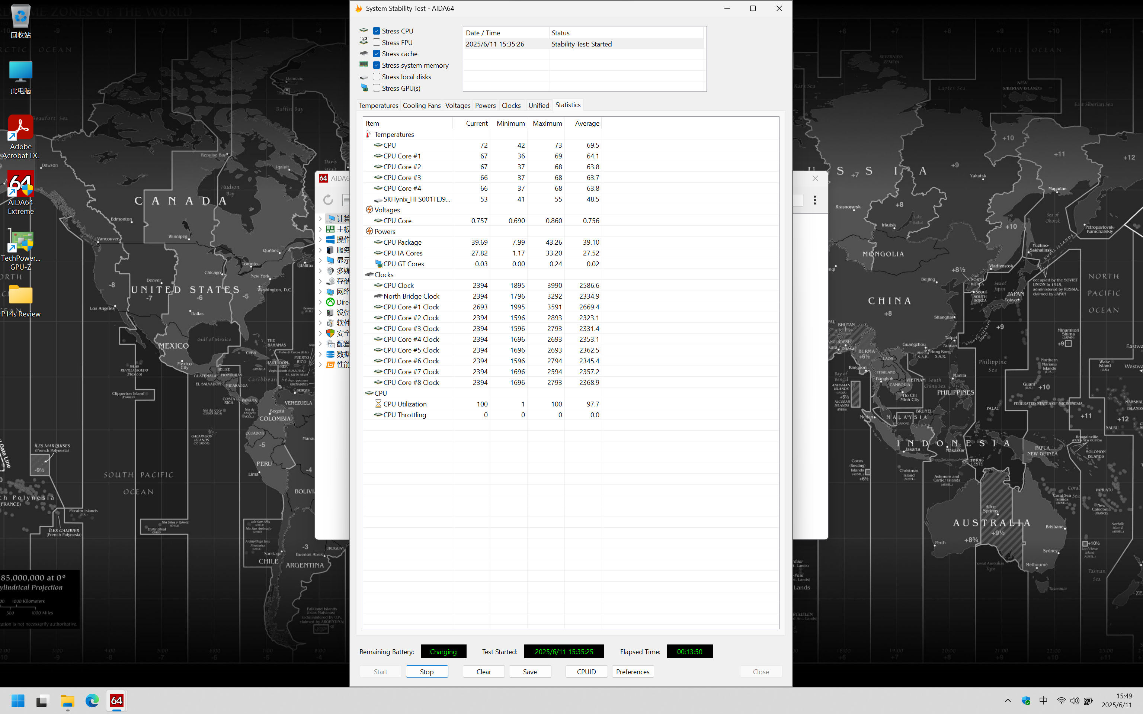Viewport: 1143px width, 714px height.
Task: Switch to the Cooling Fans tab
Action: click(421, 105)
